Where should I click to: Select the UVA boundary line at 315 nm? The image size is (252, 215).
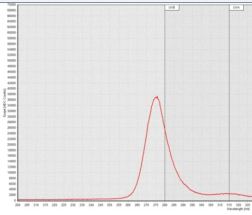[x=229, y=103]
